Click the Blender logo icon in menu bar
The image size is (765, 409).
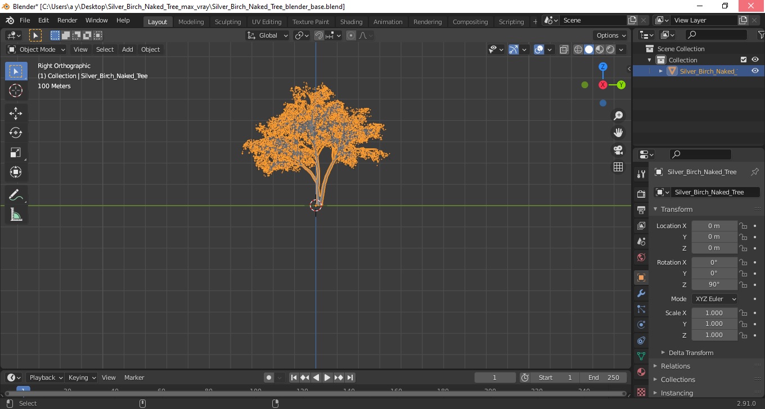[10, 20]
